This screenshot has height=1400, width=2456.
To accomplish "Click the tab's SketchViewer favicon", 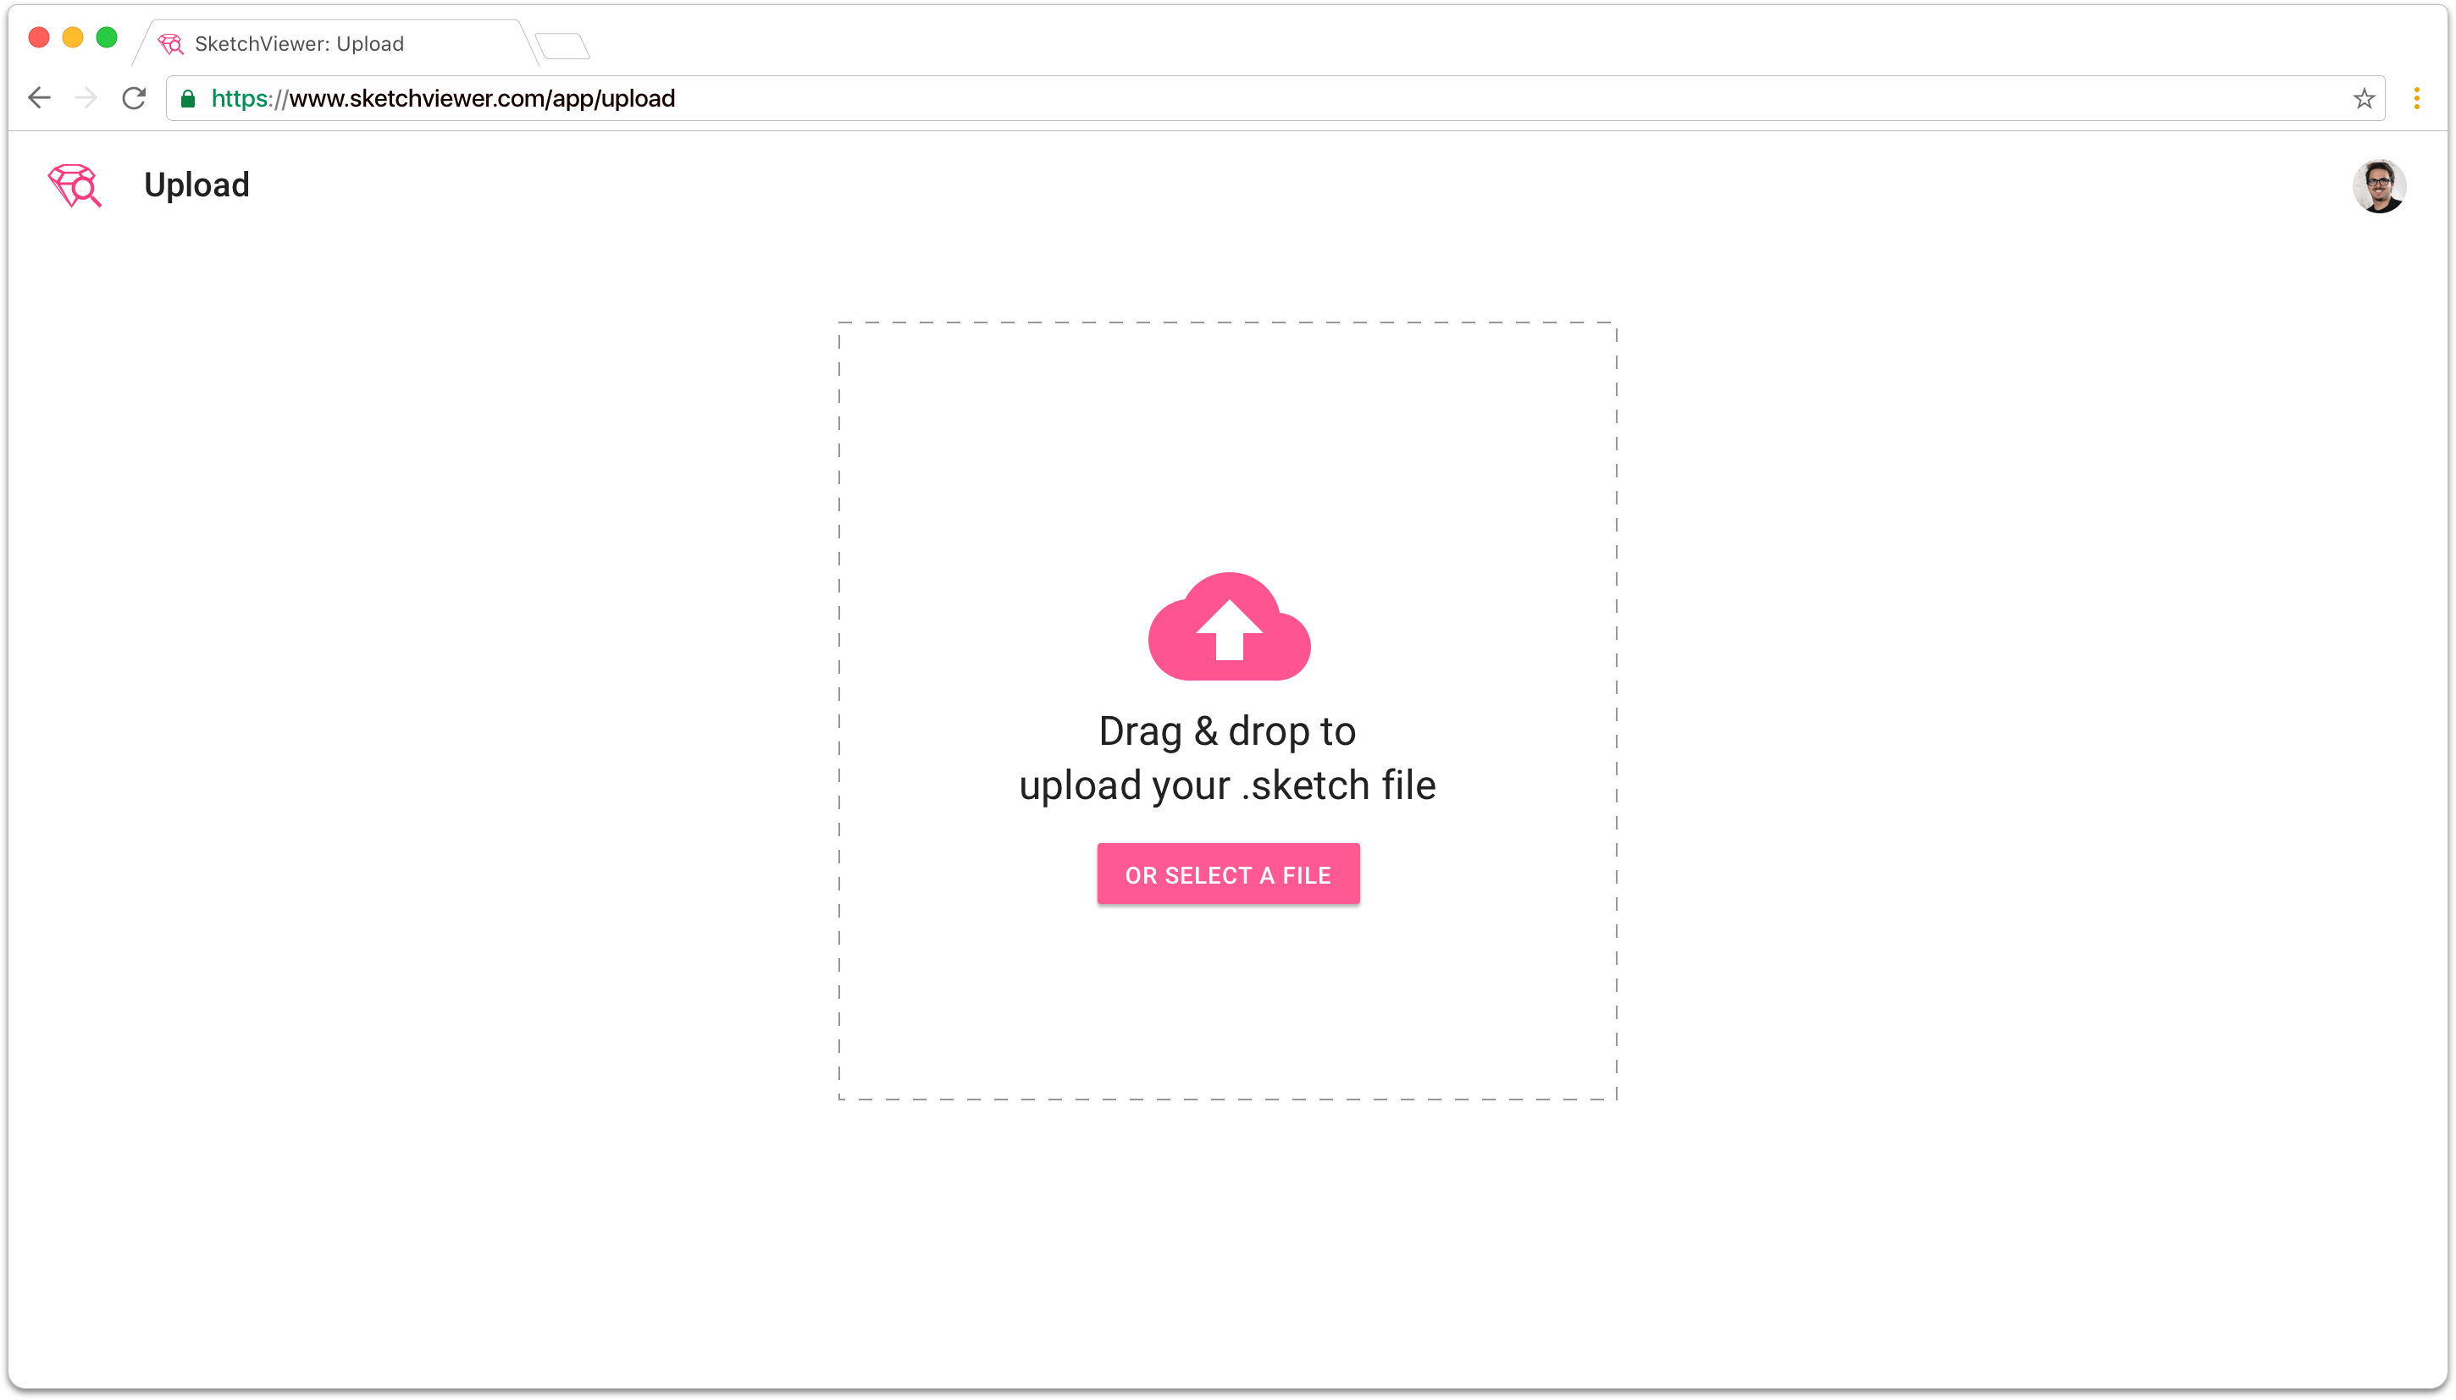I will pos(170,44).
